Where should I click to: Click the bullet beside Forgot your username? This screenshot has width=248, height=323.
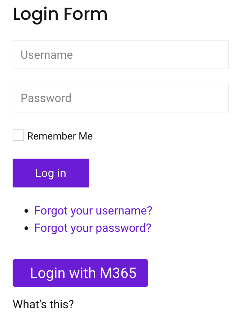[x=26, y=211]
